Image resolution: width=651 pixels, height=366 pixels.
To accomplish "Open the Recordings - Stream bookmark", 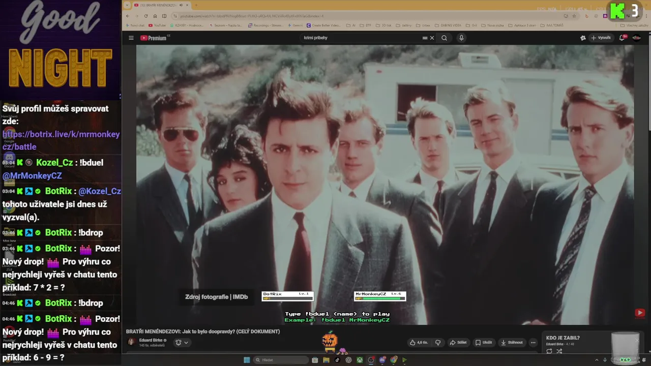I will (265, 25).
